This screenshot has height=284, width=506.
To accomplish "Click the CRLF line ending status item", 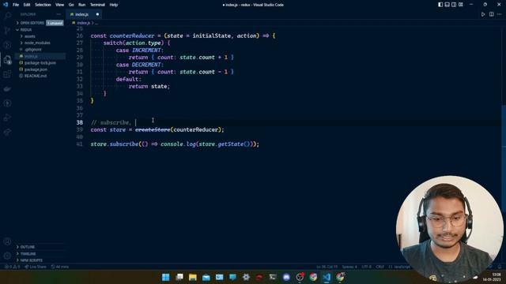I will pos(379,267).
